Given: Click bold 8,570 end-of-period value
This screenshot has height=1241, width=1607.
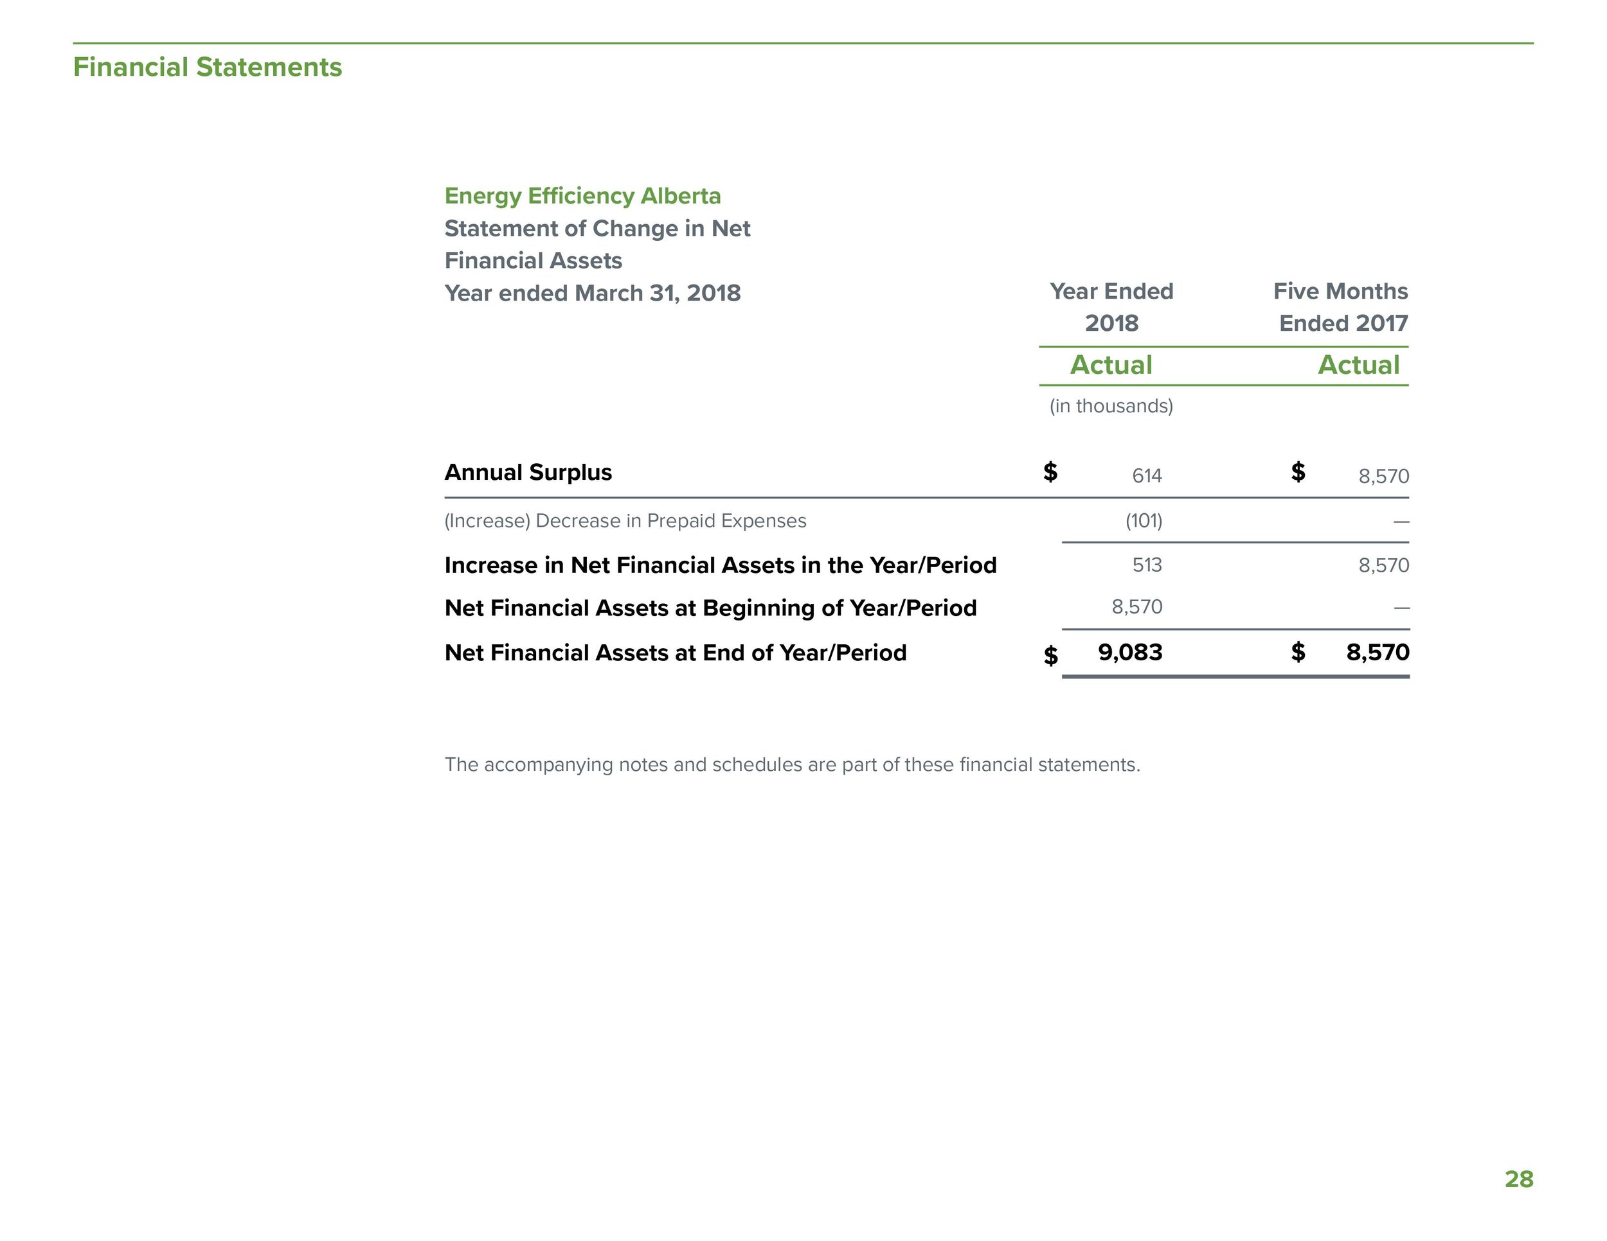Looking at the screenshot, I should coord(1378,652).
